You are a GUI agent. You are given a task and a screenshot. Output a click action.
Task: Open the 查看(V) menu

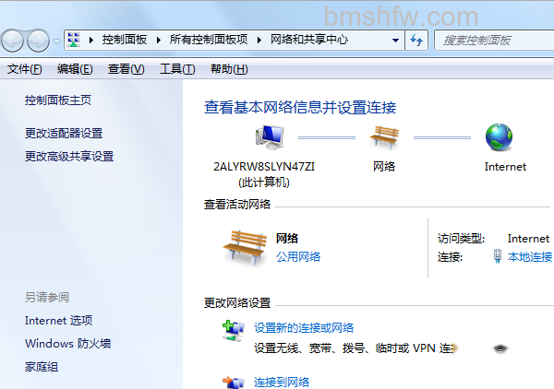[126, 69]
